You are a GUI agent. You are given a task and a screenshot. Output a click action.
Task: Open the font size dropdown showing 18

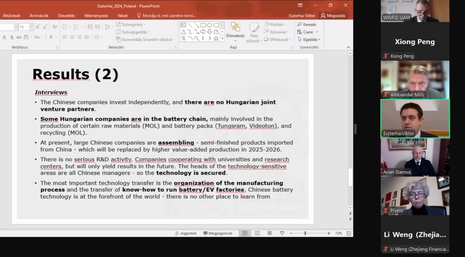point(31,27)
